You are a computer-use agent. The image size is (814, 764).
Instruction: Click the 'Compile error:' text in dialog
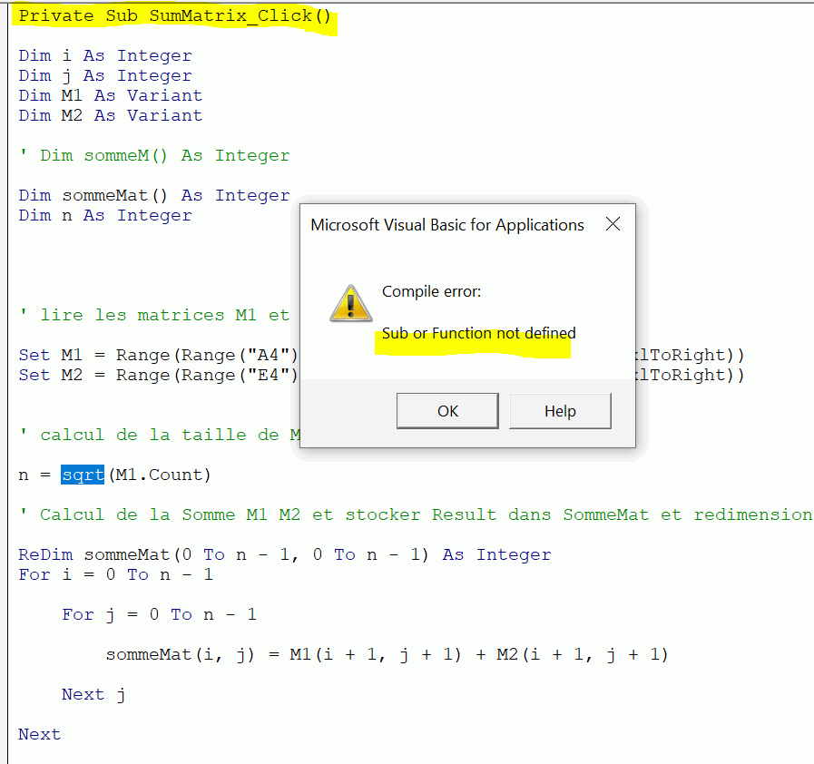click(431, 291)
